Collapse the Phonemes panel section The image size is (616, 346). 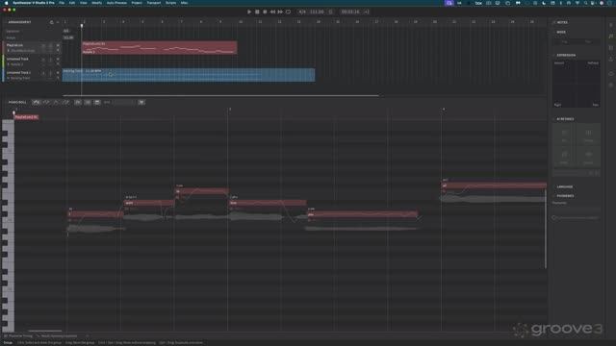554,196
